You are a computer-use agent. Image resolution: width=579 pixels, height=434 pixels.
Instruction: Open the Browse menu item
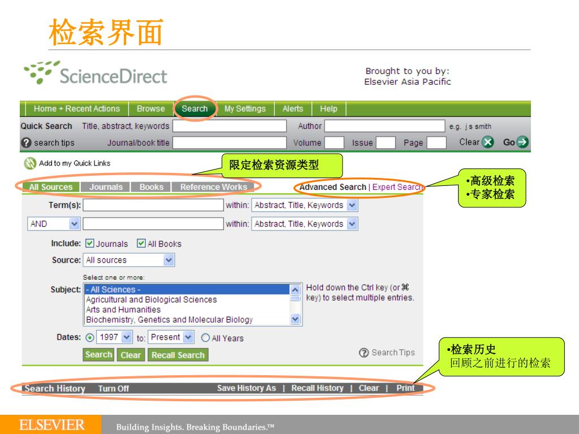[150, 109]
